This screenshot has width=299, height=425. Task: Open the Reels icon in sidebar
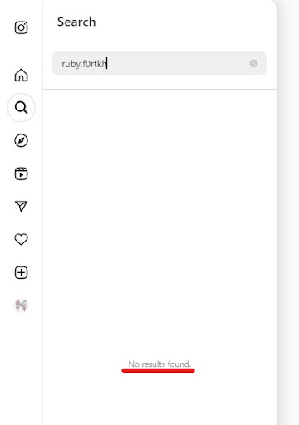tap(21, 173)
